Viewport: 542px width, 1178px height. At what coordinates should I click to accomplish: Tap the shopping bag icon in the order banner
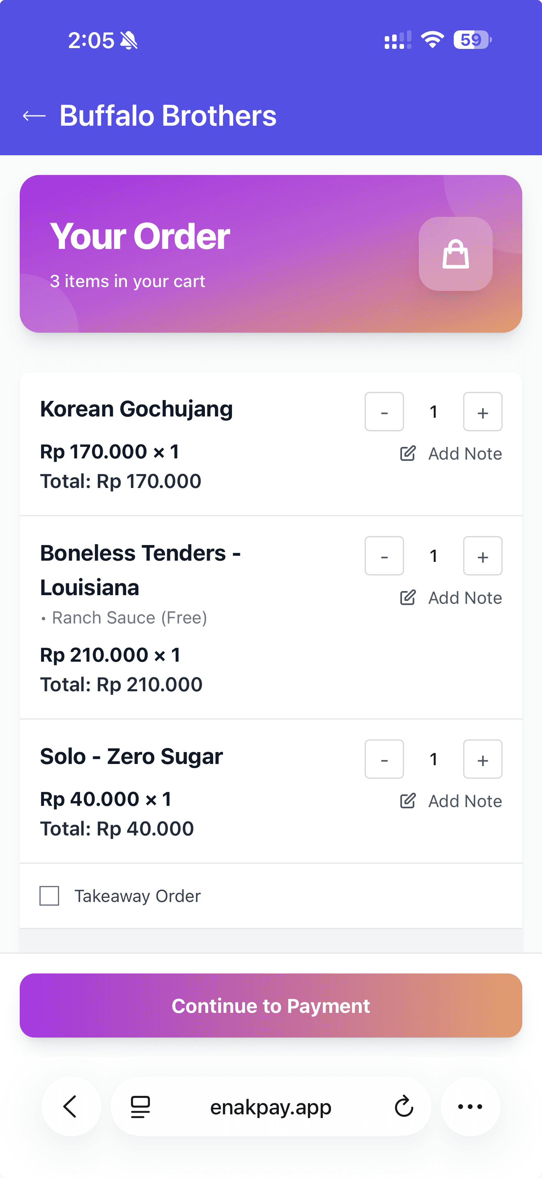[455, 254]
